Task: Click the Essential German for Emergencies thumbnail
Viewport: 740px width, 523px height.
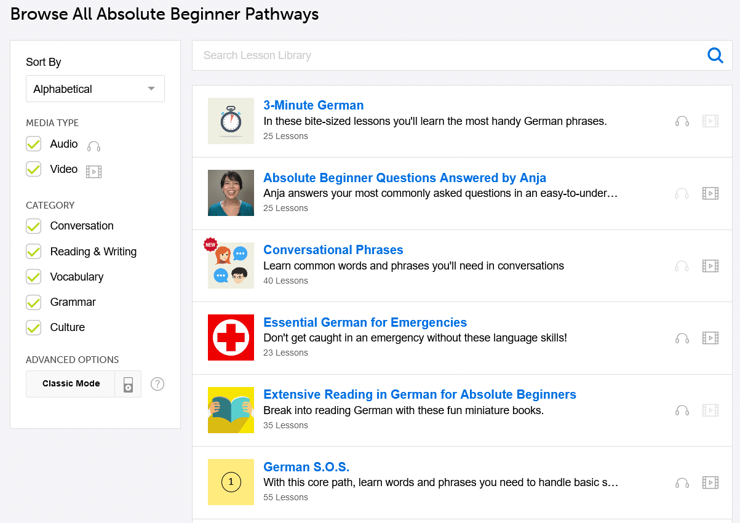Action: point(231,338)
